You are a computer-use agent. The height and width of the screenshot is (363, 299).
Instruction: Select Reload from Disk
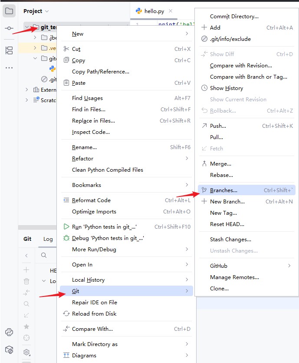[x=126, y=314]
